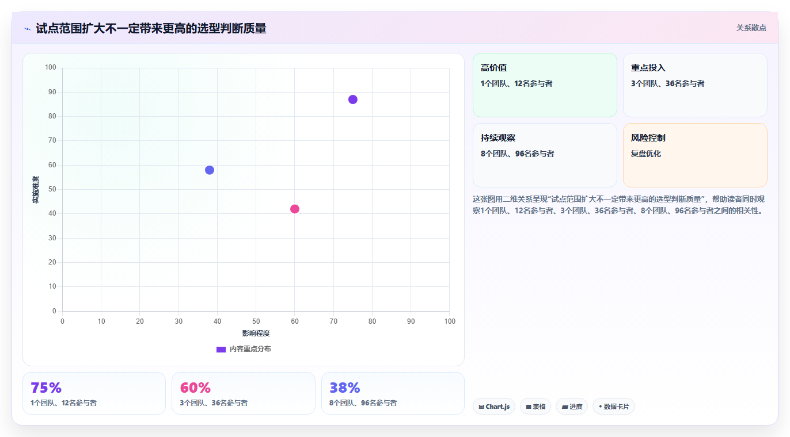
Task: Select the 75% stat card
Action: point(94,393)
